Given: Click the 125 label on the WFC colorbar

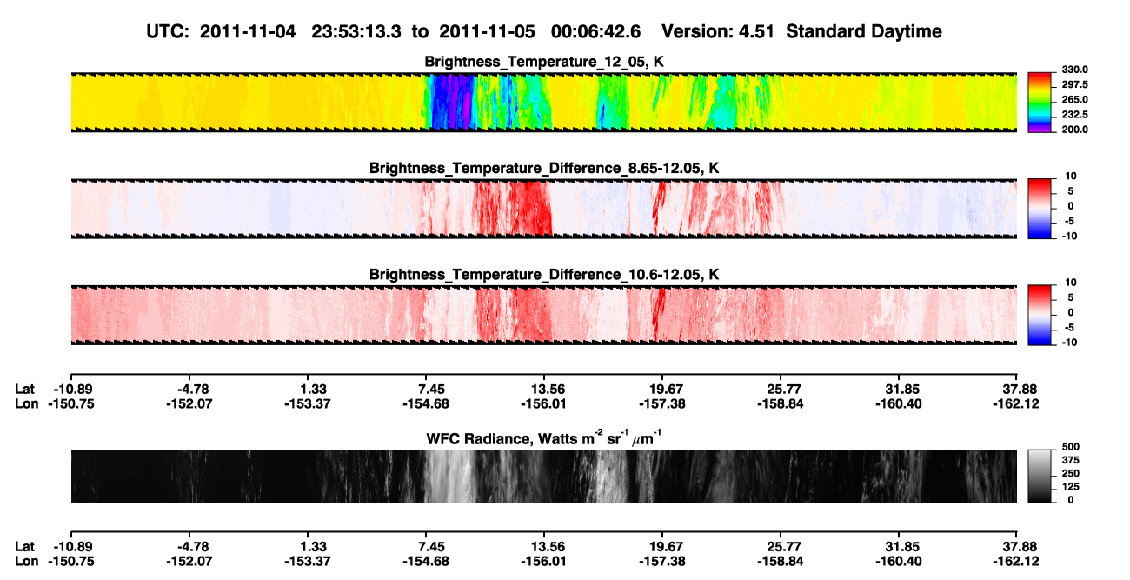Looking at the screenshot, I should [1071, 486].
